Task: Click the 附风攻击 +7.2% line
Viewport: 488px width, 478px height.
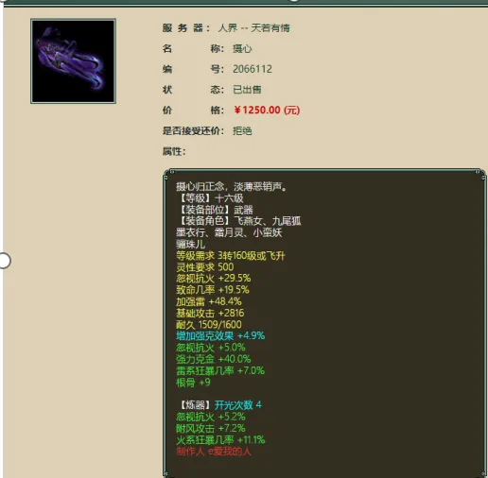Action: pyautogui.click(x=211, y=428)
